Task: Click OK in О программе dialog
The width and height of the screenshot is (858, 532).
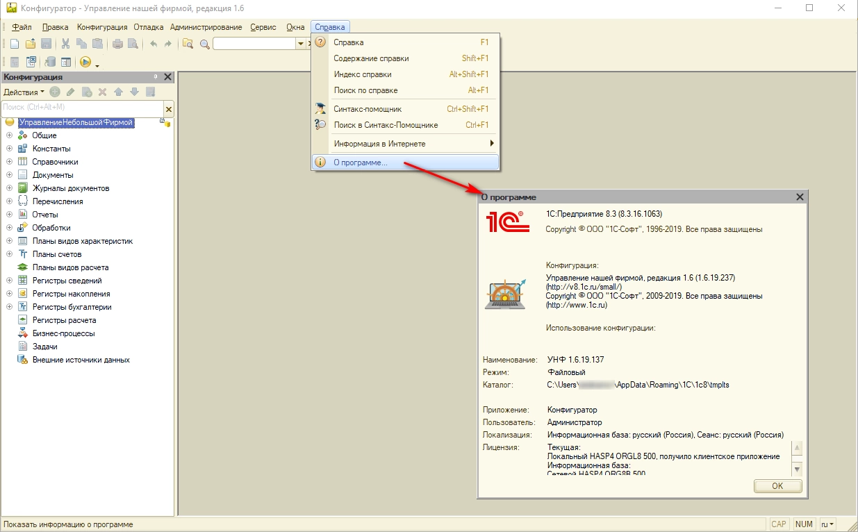Action: tap(777, 486)
